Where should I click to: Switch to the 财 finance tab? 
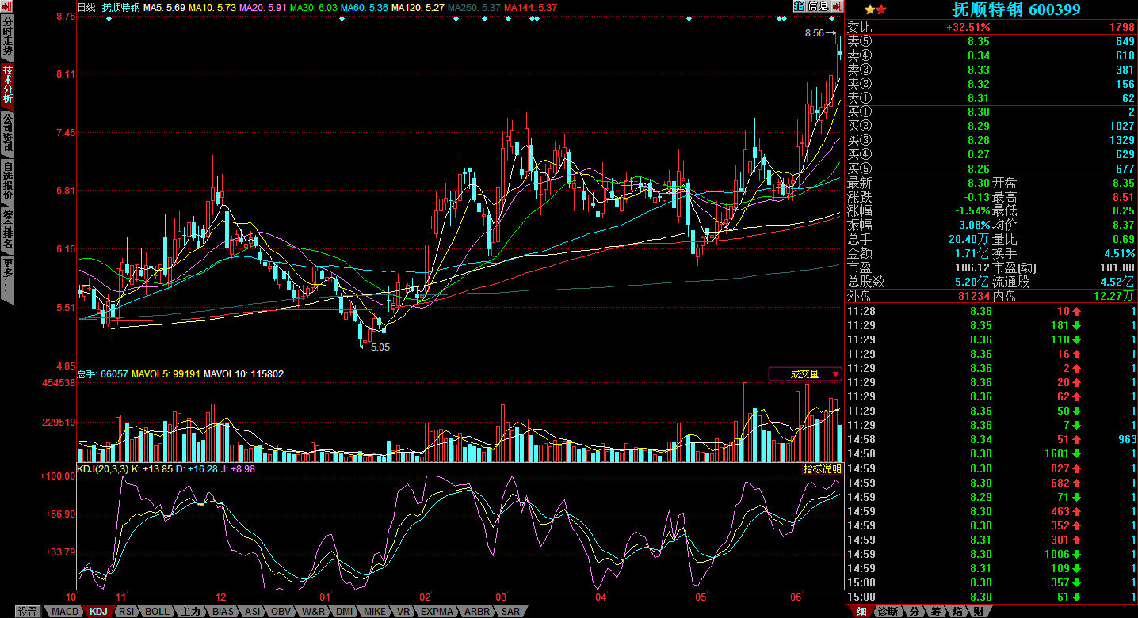point(979,612)
